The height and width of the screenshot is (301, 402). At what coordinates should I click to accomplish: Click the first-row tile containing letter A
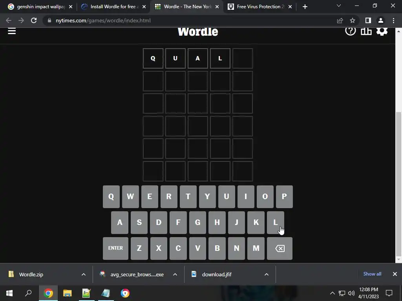point(198,58)
